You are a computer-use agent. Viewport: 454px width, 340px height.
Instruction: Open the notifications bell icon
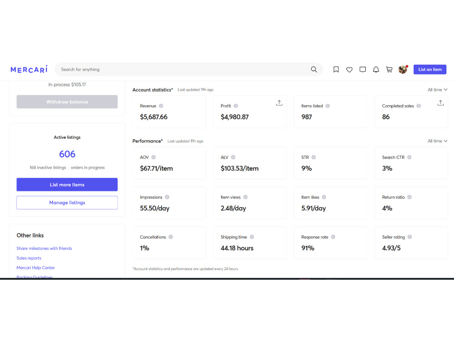[376, 69]
